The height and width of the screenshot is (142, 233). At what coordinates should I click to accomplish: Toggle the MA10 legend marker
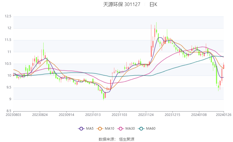pos(100,129)
